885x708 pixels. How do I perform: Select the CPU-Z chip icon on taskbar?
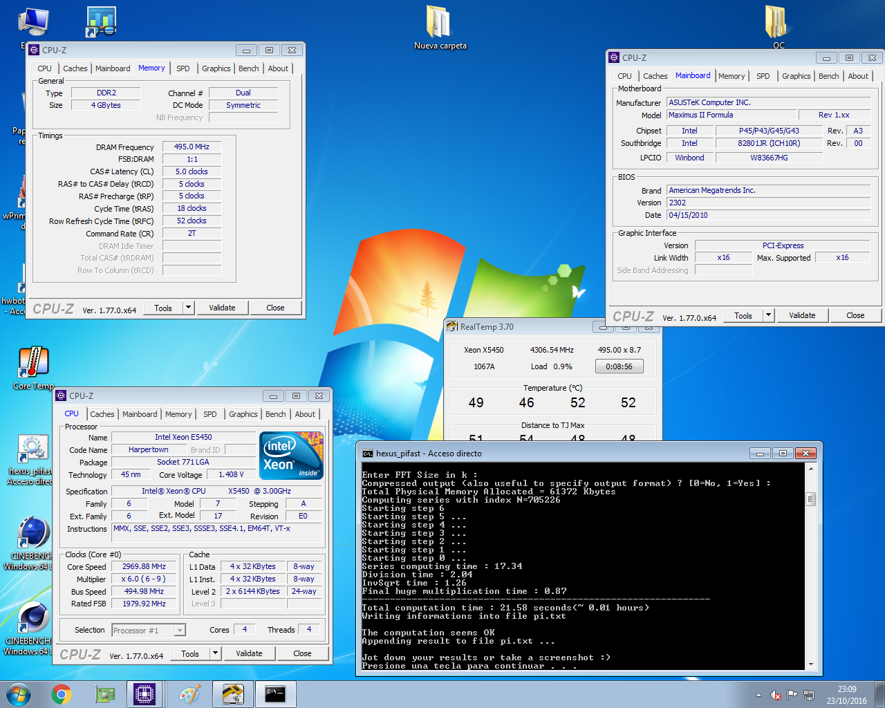point(145,694)
